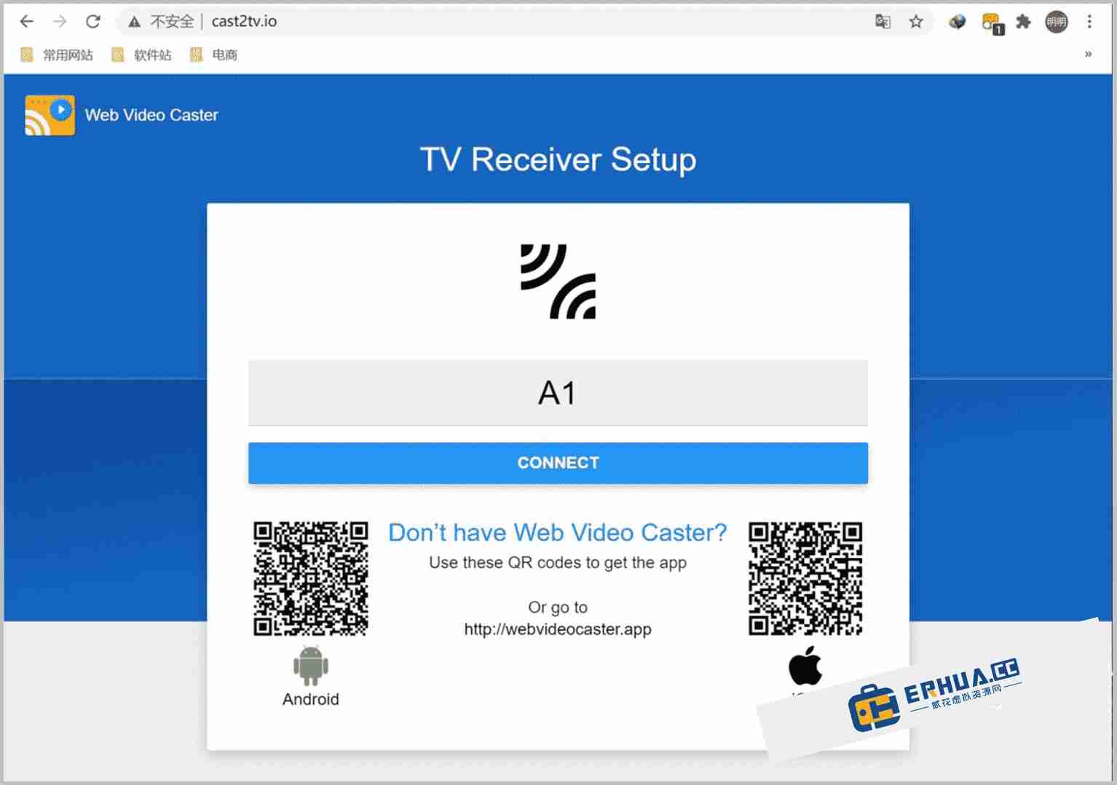Click the Apple logo icon
1117x785 pixels.
805,665
